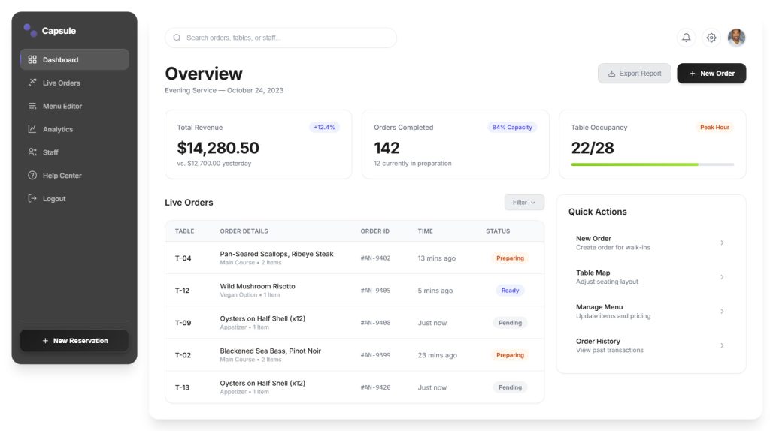Expand Manage Menu quick action chevron
The image size is (770, 431).
tap(722, 312)
